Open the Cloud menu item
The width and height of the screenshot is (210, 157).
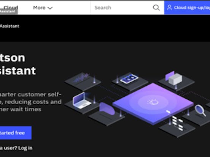[11, 8]
